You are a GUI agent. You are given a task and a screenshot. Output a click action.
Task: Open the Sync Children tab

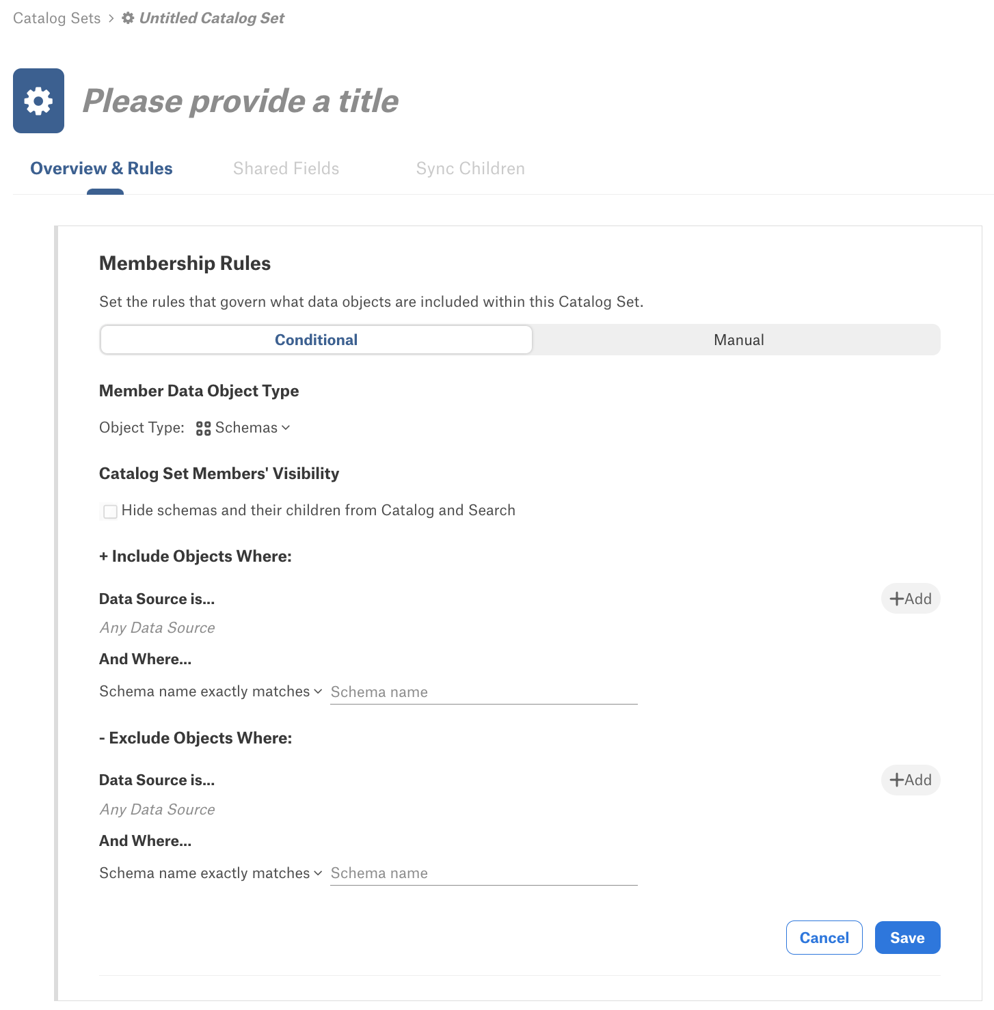(x=470, y=169)
